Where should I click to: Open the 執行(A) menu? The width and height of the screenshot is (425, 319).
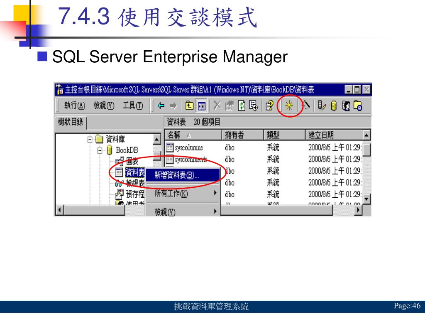pos(75,105)
